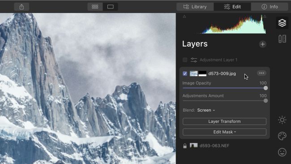
Task: Enable the Adjustment Layer 1 checkbox
Action: click(185, 60)
